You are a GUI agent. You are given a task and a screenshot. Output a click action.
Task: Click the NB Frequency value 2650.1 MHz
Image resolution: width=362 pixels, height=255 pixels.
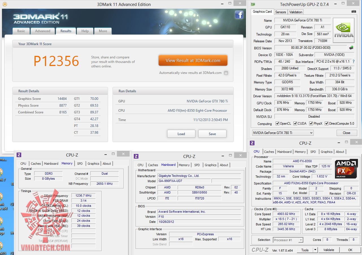[x=104, y=184]
